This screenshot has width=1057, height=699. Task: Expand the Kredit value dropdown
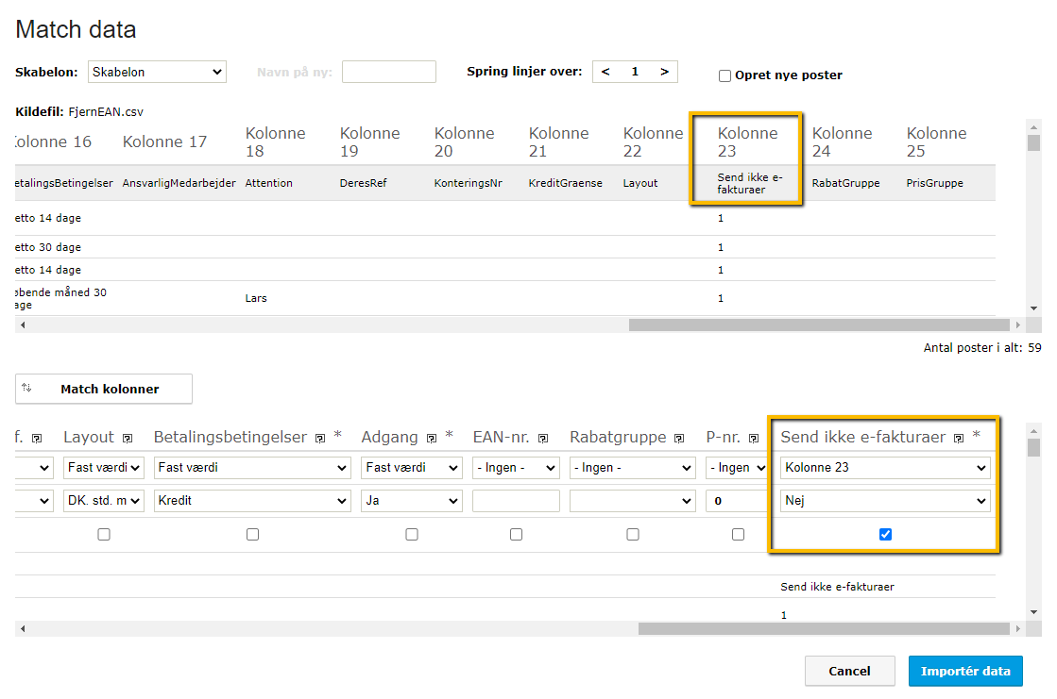[x=252, y=501]
